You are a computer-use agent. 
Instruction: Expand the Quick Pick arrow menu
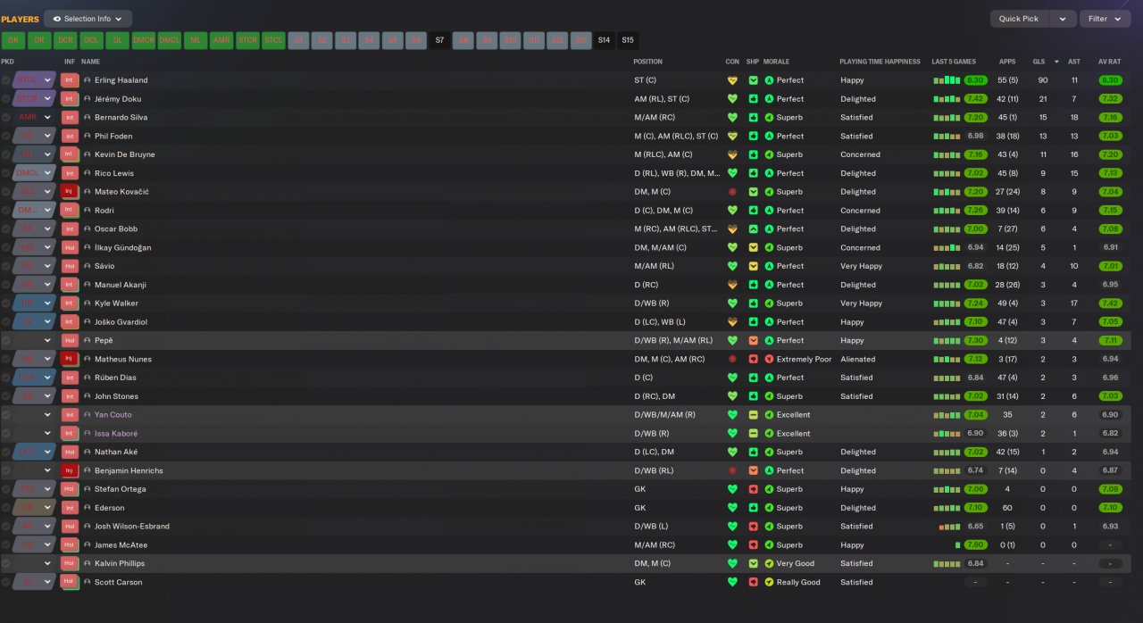pos(1062,19)
